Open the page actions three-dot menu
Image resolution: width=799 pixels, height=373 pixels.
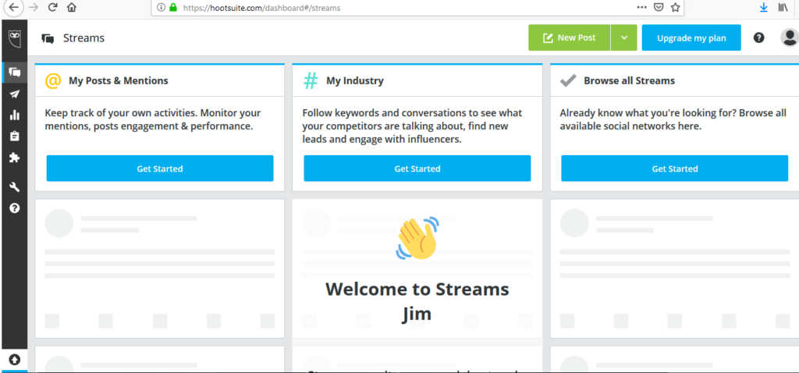tap(641, 8)
